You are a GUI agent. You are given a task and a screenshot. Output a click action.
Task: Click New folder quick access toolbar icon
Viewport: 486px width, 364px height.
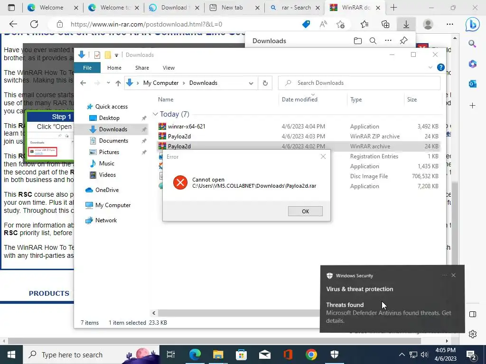tap(108, 55)
